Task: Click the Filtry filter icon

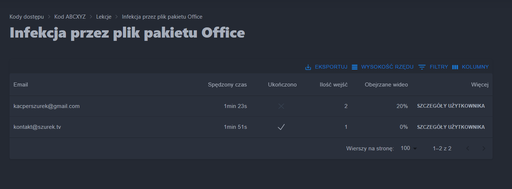Action: click(x=422, y=67)
